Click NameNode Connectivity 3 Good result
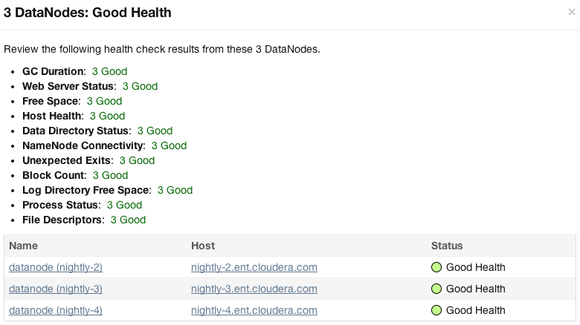Image resolution: width=580 pixels, height=325 pixels. (169, 145)
